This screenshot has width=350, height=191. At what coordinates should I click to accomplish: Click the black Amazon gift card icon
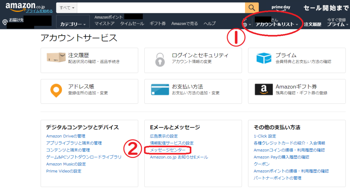tap(264, 90)
